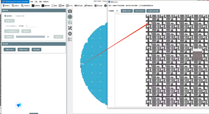Toggle the 是否聚焦 checkbox
Screen dimensions: 209x114
click(5, 16)
